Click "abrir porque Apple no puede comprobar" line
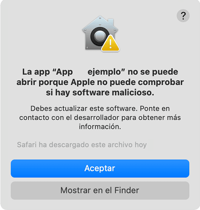The image size is (200, 210). 100,82
